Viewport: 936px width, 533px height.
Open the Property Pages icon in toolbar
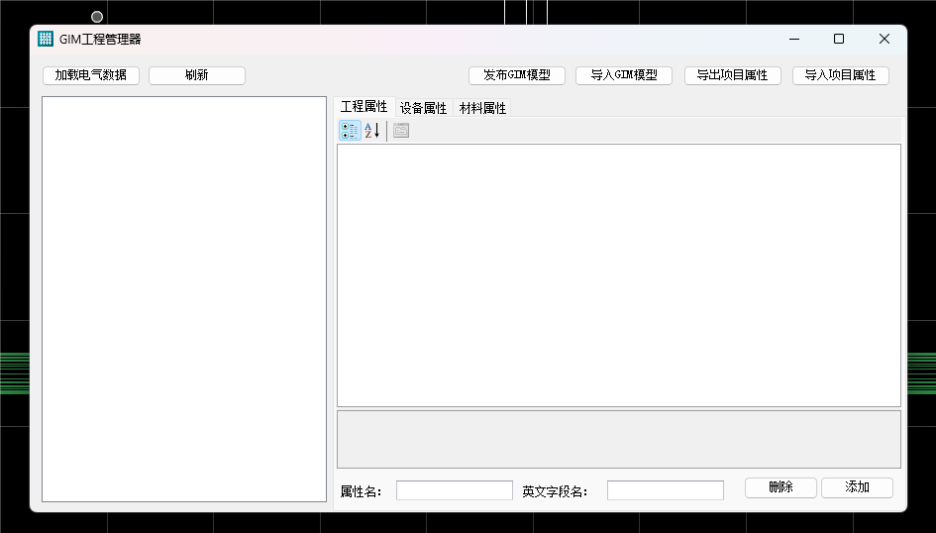(x=401, y=130)
